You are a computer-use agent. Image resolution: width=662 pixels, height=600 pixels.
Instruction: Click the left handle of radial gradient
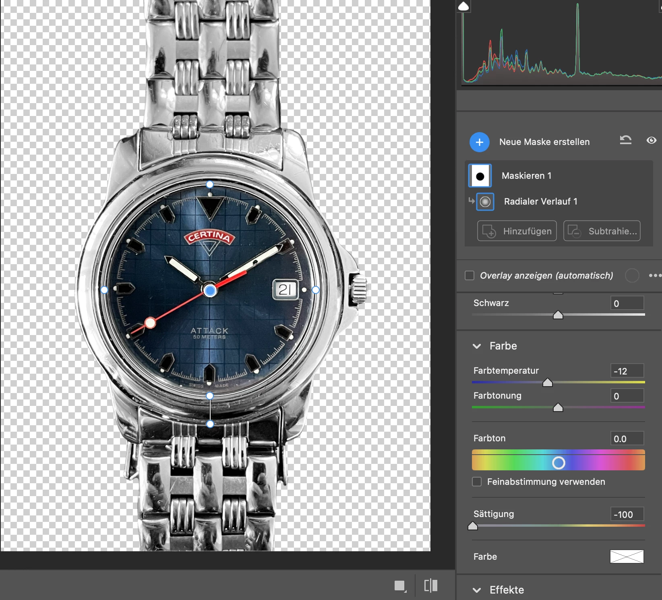104,290
